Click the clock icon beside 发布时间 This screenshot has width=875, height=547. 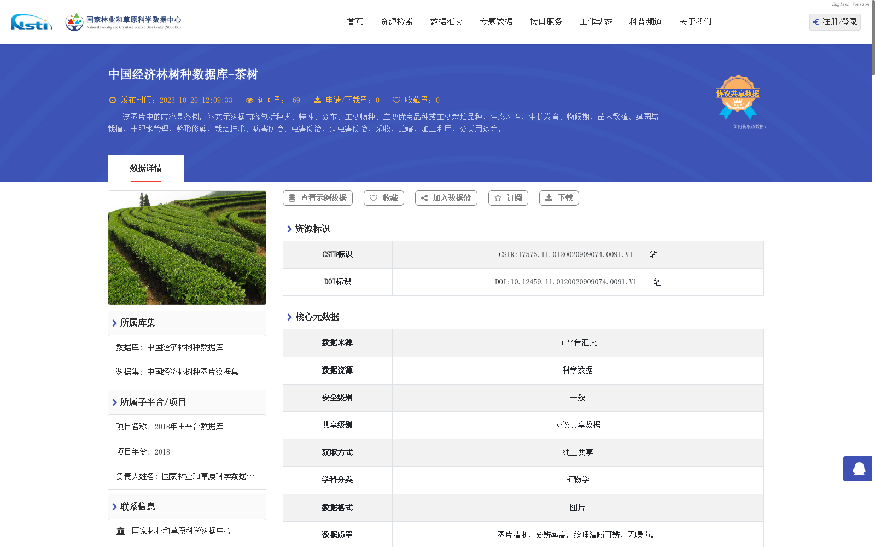tap(113, 100)
